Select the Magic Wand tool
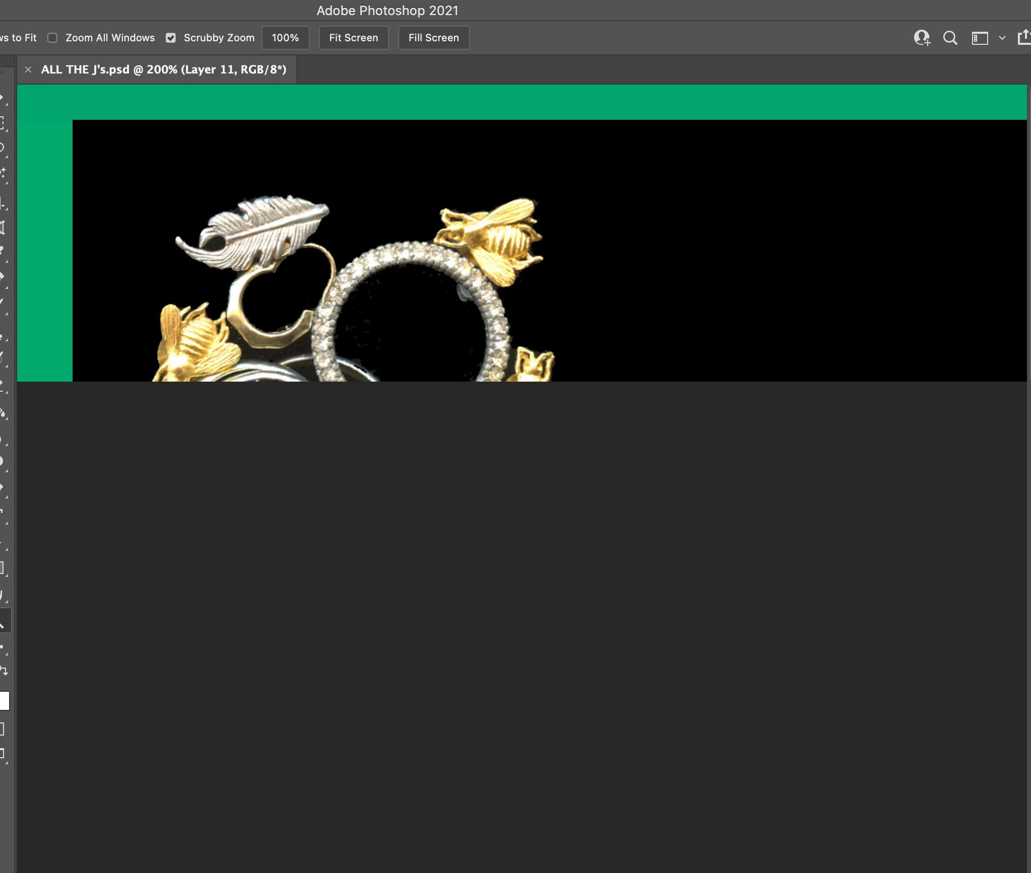The image size is (1031, 873). pos(3,173)
